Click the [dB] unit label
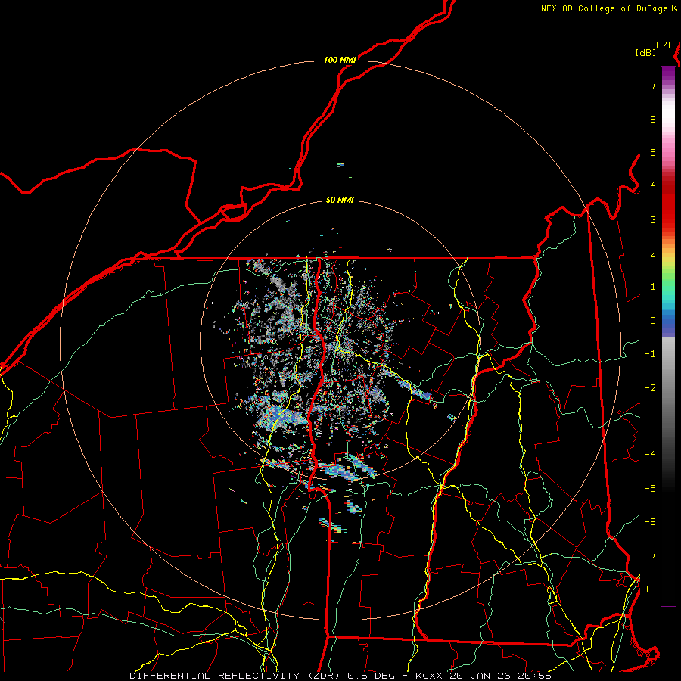The height and width of the screenshot is (681, 681). point(645,52)
